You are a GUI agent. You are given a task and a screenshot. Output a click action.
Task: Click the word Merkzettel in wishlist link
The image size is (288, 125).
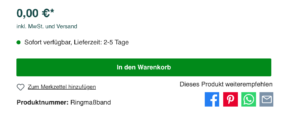(53, 87)
